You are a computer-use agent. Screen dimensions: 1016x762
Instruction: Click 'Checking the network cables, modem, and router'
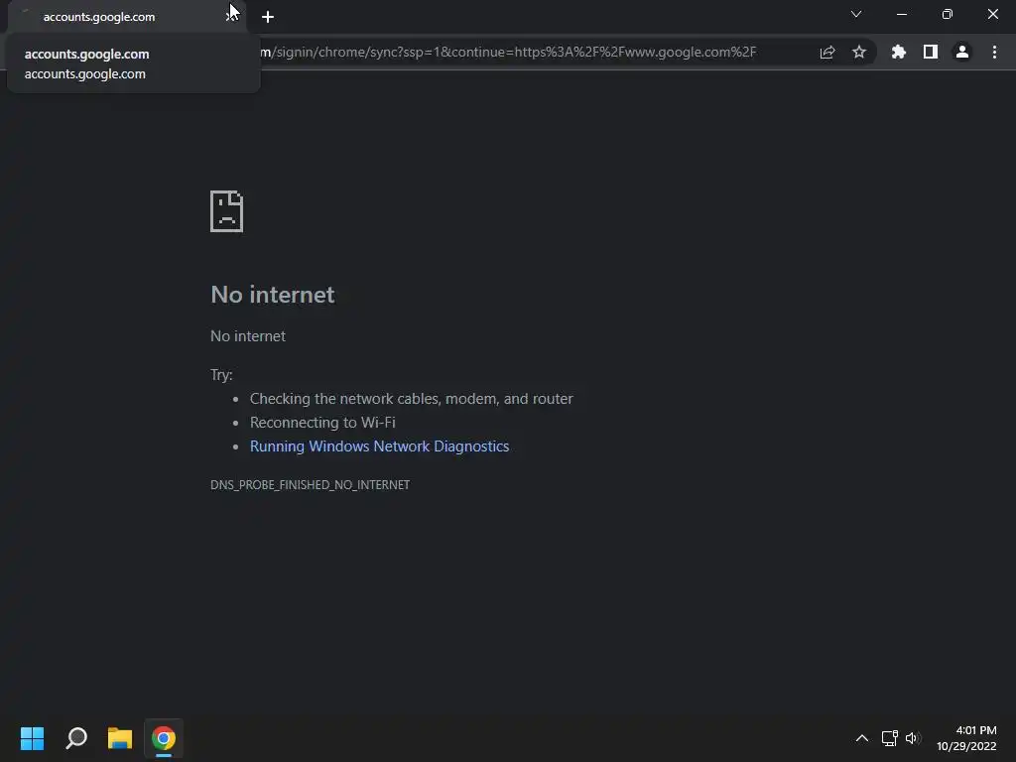[412, 399]
